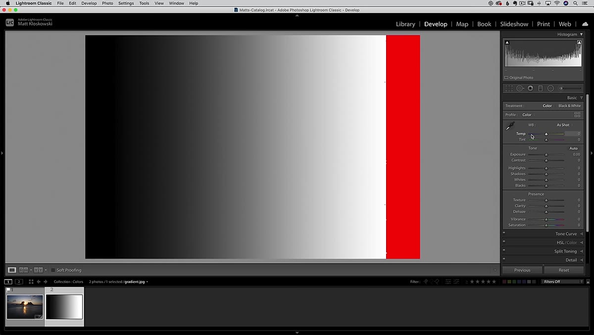The width and height of the screenshot is (594, 335).
Task: Click the Reset button
Action: pos(564,270)
